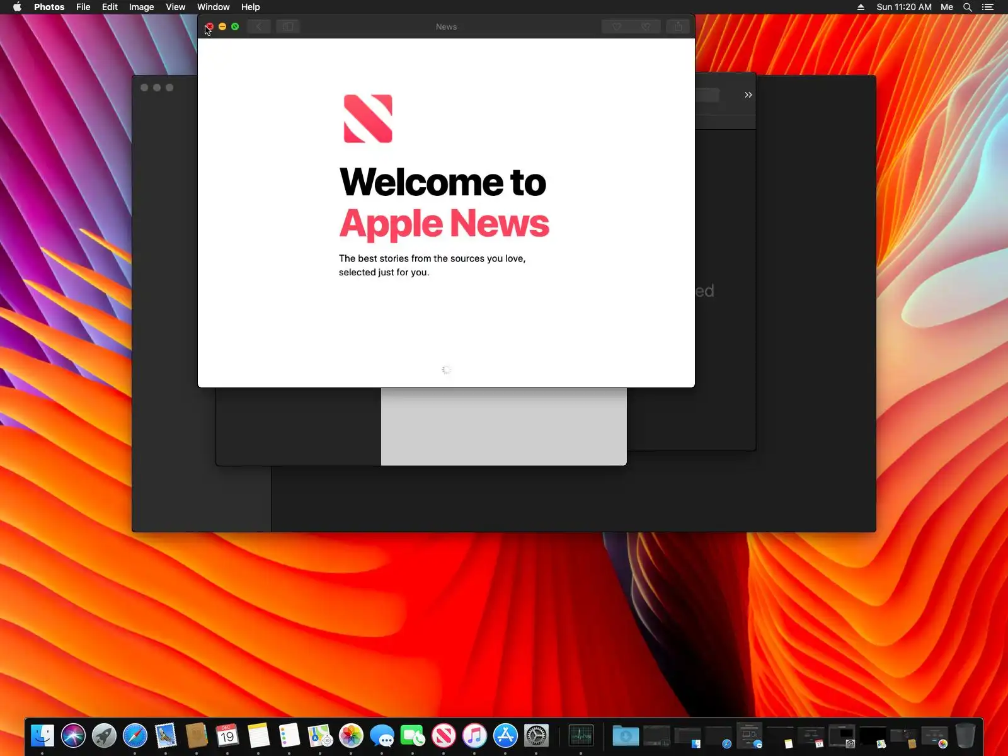Viewport: 1008px width, 756px height.
Task: Open Photos pinwheel icon in Dock
Action: coord(351,735)
